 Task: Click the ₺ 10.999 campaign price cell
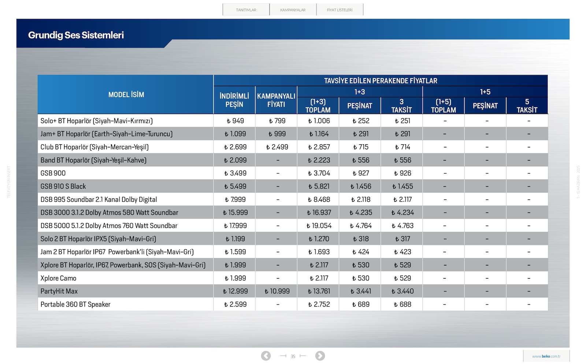(277, 291)
